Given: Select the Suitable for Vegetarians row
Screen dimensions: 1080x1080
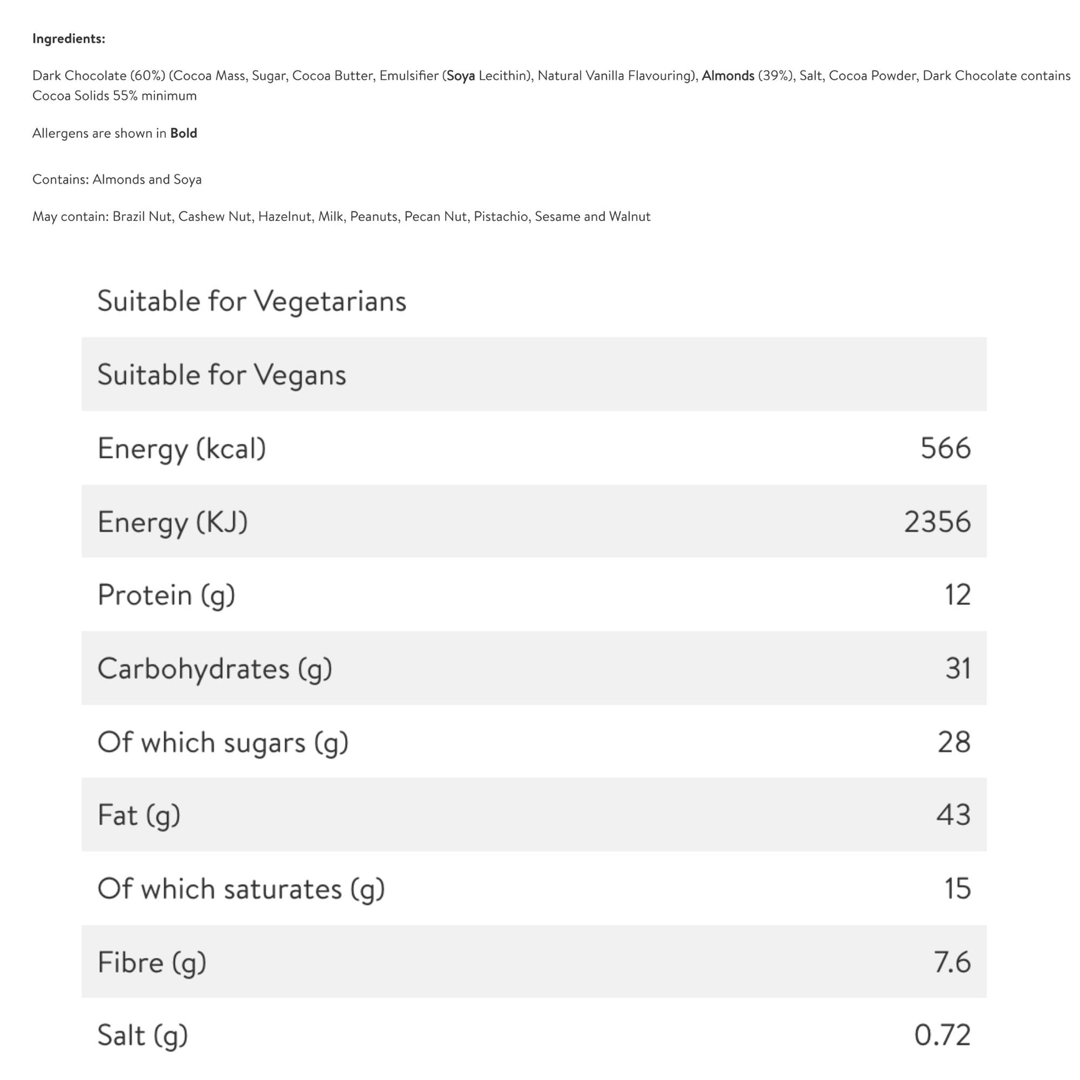Looking at the screenshot, I should (x=534, y=301).
